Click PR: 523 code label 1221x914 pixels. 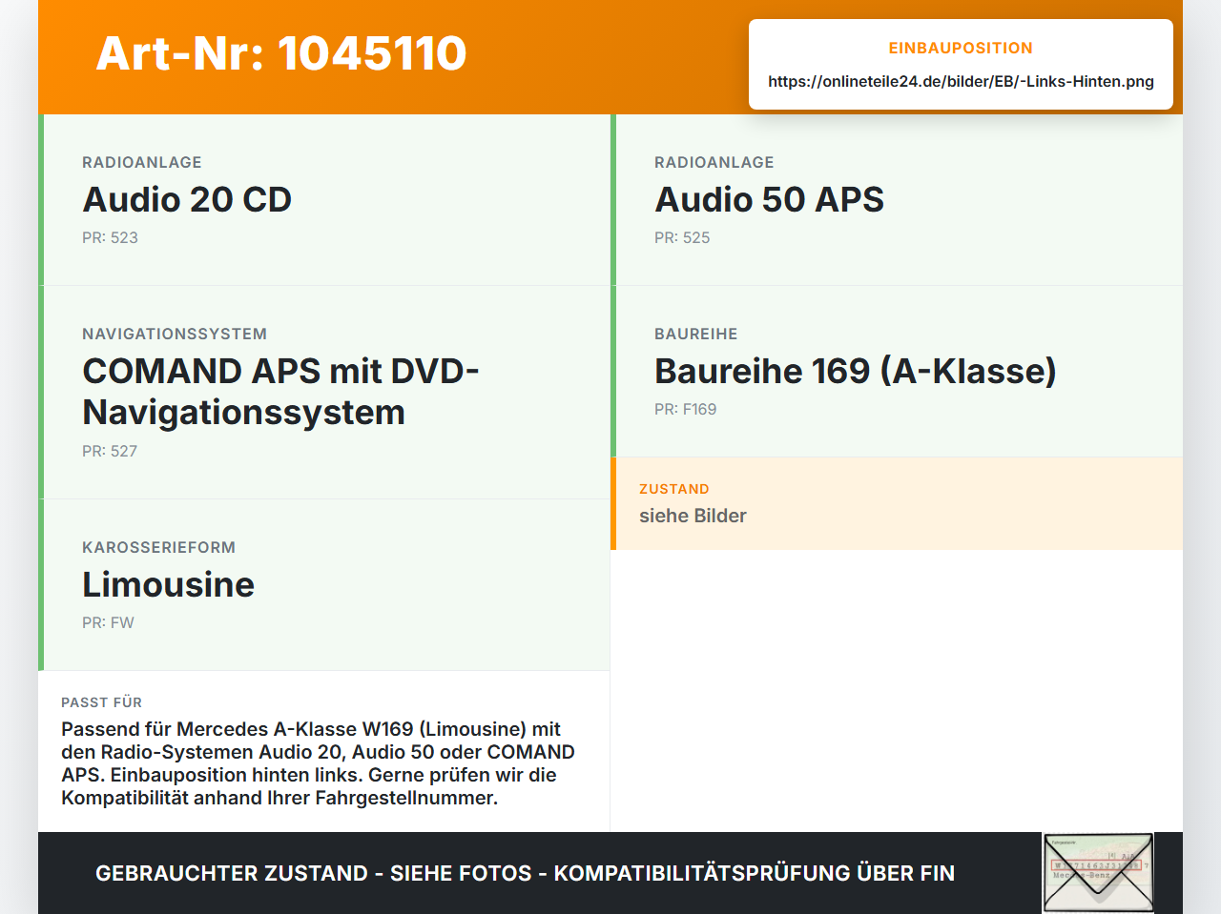110,237
